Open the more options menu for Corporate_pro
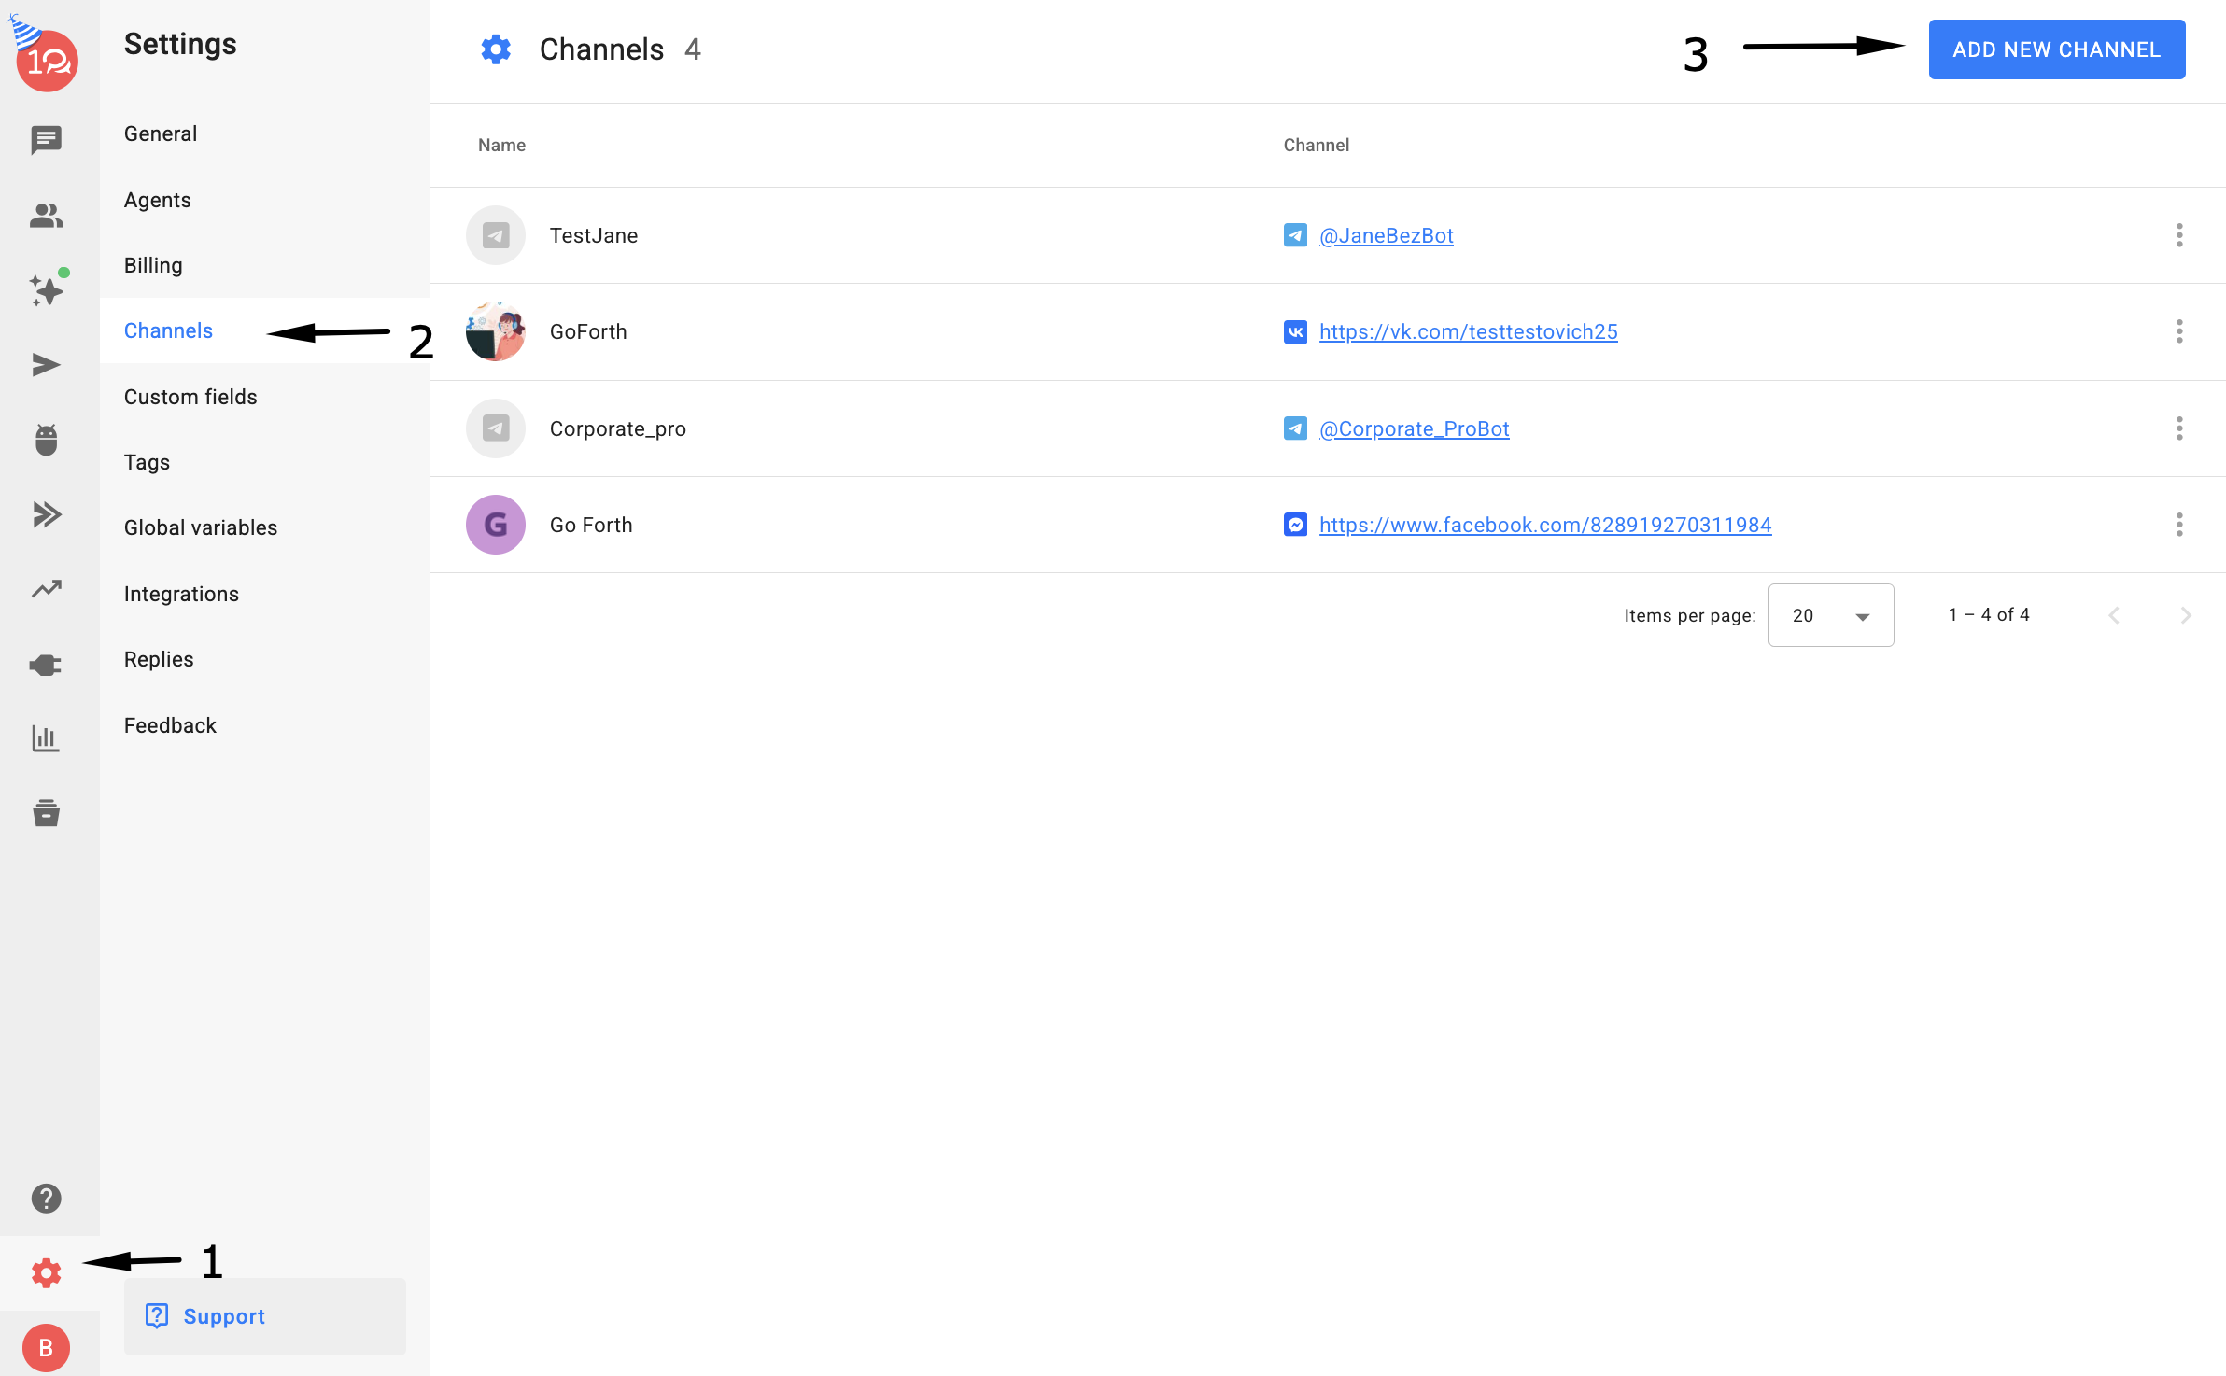The image size is (2226, 1376). (x=2179, y=428)
